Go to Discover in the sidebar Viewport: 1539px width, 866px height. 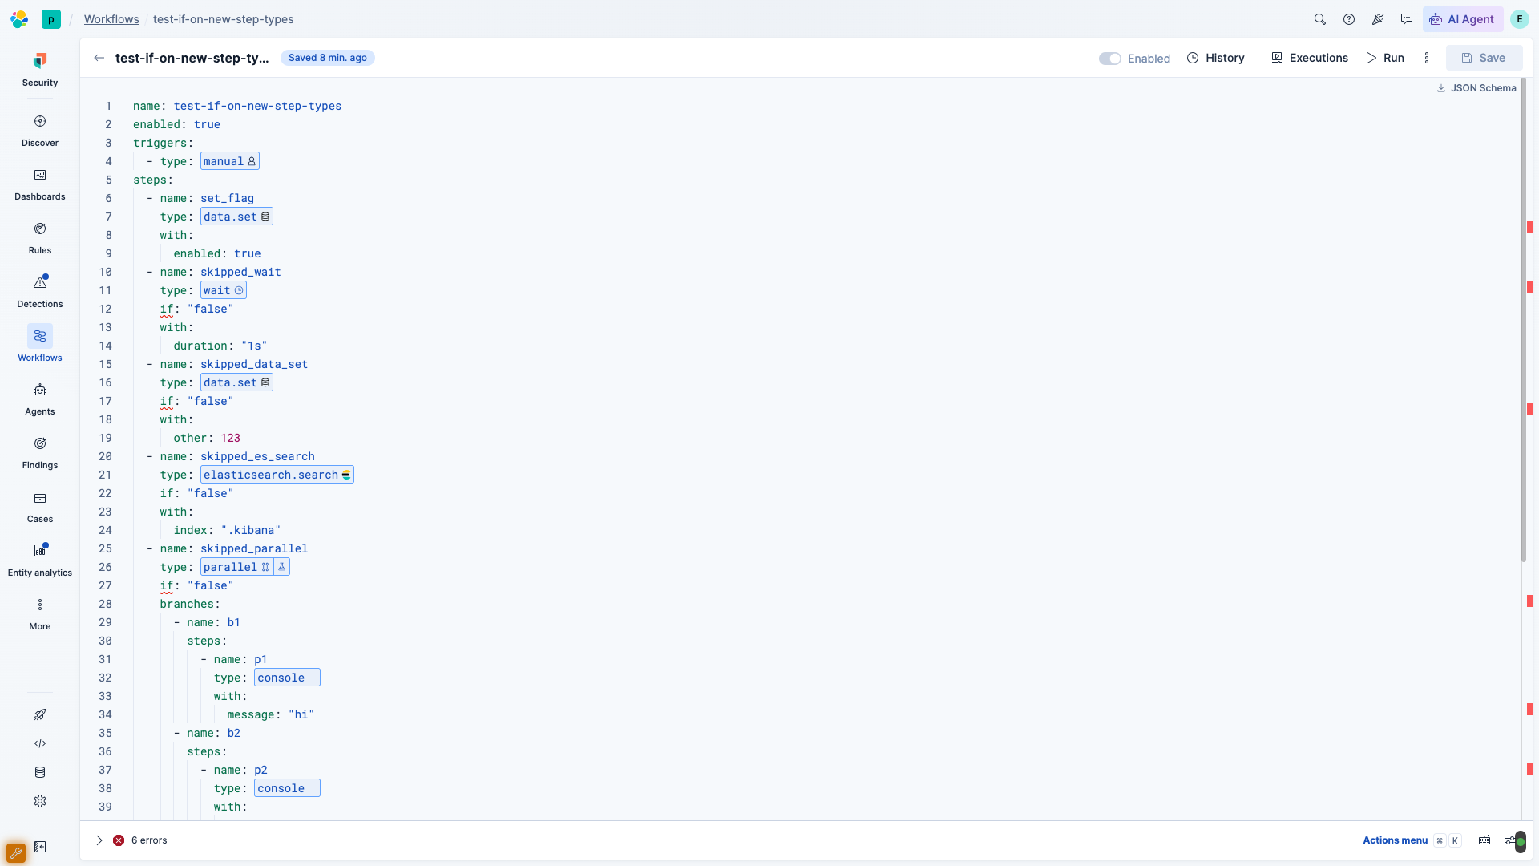(x=40, y=131)
